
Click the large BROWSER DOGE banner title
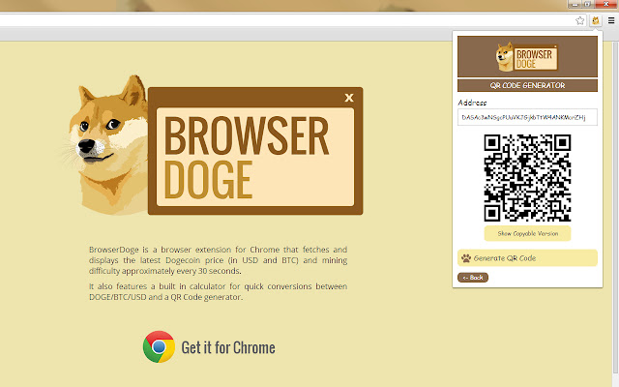point(247,157)
